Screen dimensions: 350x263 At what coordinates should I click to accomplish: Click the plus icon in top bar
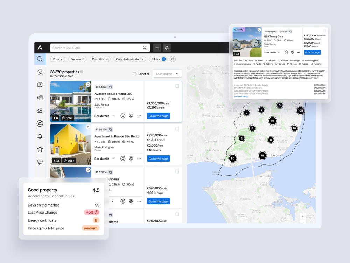tap(157, 48)
